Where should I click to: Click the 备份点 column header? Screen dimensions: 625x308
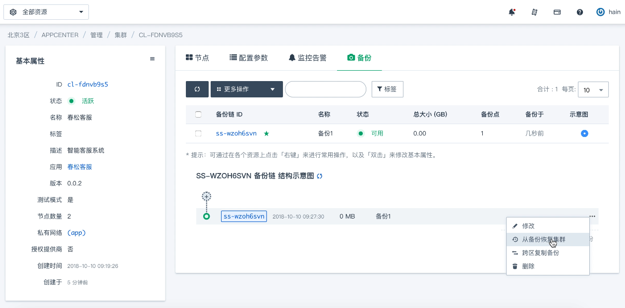(490, 114)
